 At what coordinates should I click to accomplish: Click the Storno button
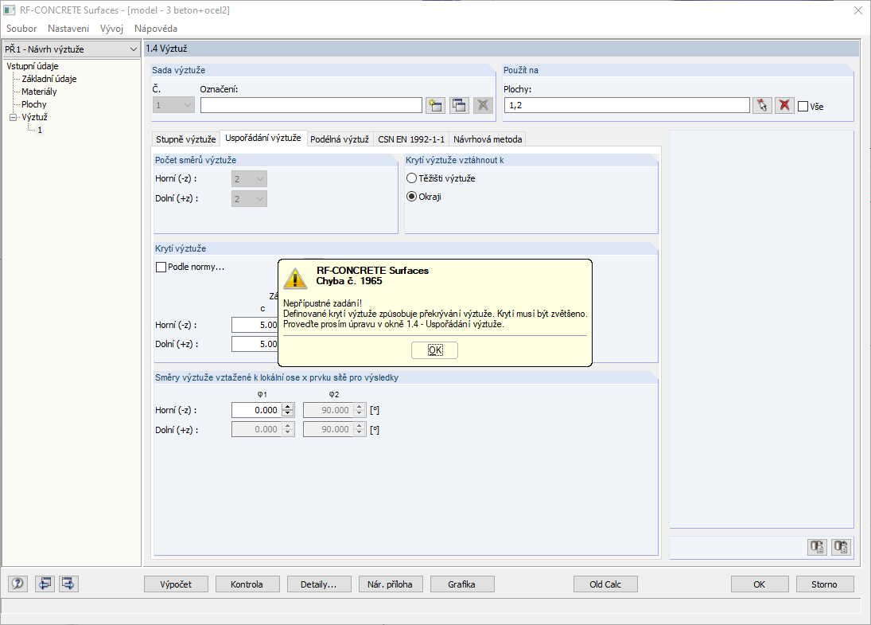[x=824, y=584]
